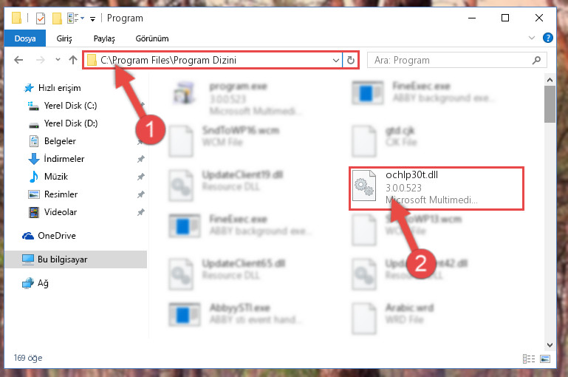Click the vertical scrollbar down arrow
The image size is (568, 377).
tap(550, 345)
